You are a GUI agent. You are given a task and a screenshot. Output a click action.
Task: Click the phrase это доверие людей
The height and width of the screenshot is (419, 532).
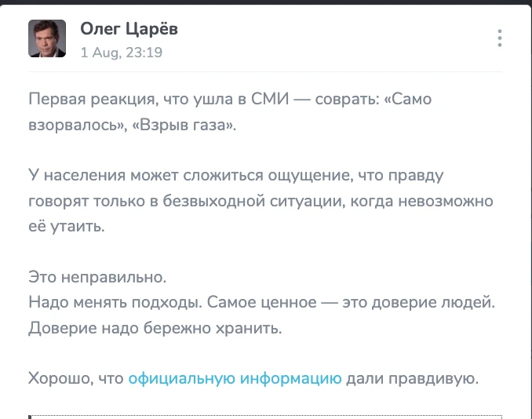point(419,302)
